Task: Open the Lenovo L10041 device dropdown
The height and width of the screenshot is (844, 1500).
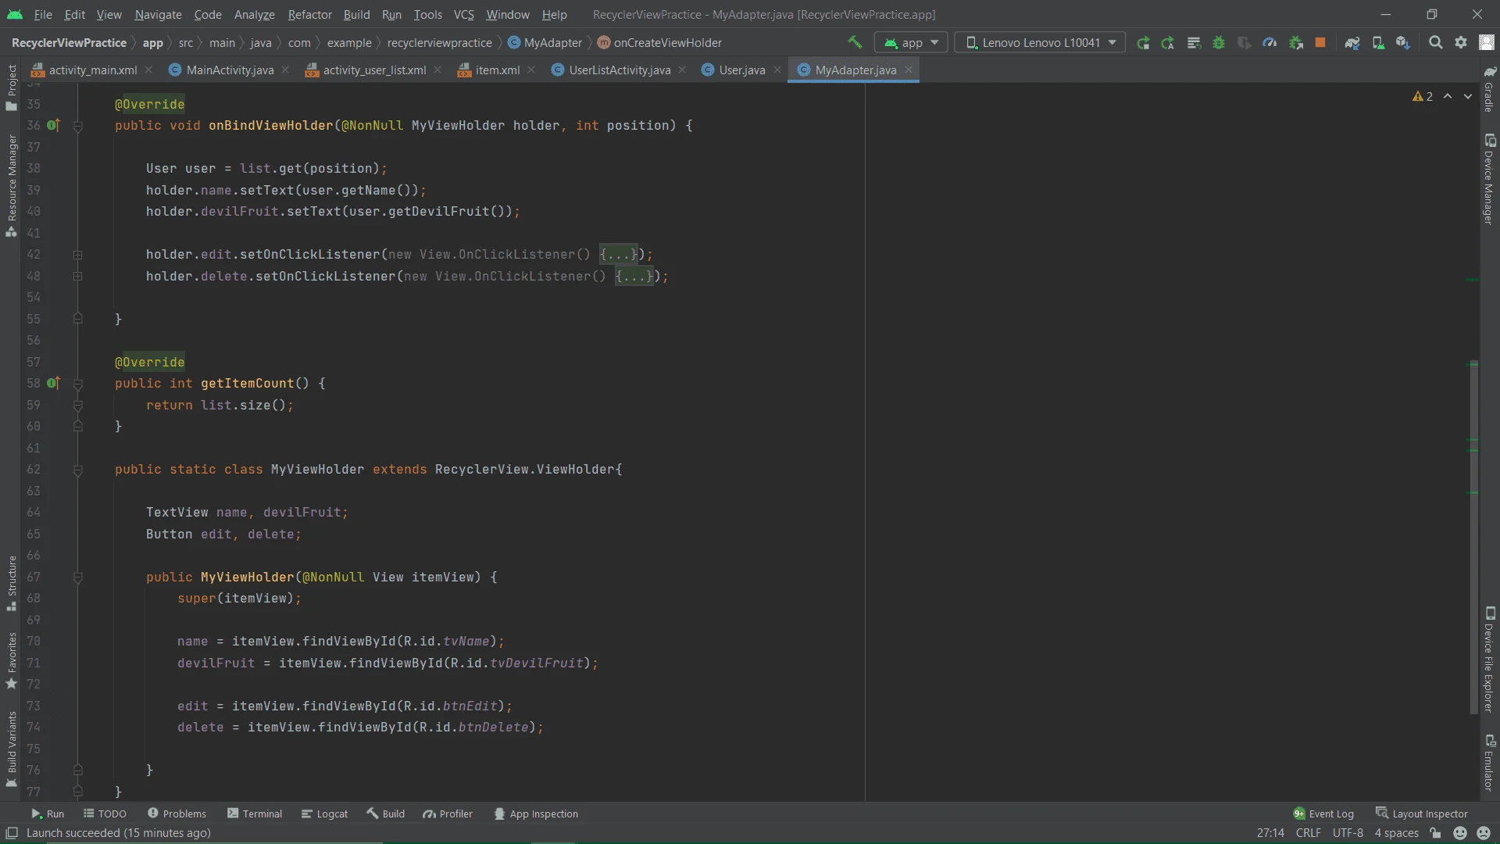Action: pos(1040,42)
